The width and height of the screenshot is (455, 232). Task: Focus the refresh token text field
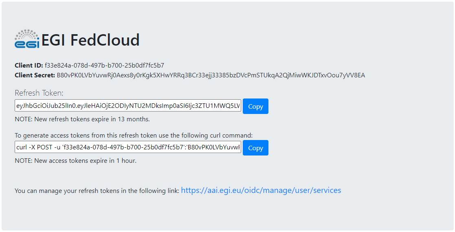[x=128, y=105]
